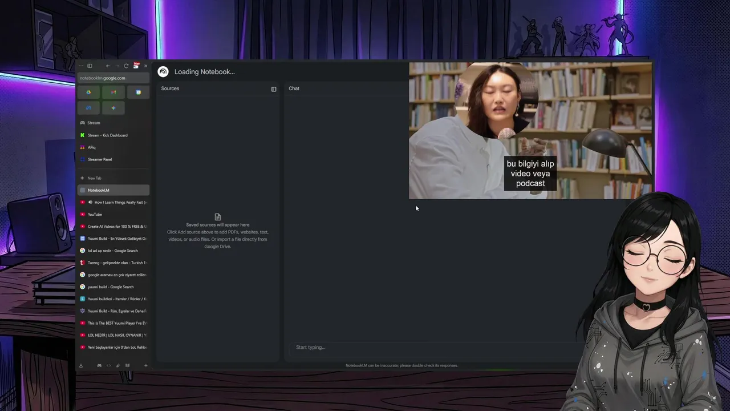730x411 pixels.
Task: Click the picture-in-picture video overlay
Action: (530, 131)
